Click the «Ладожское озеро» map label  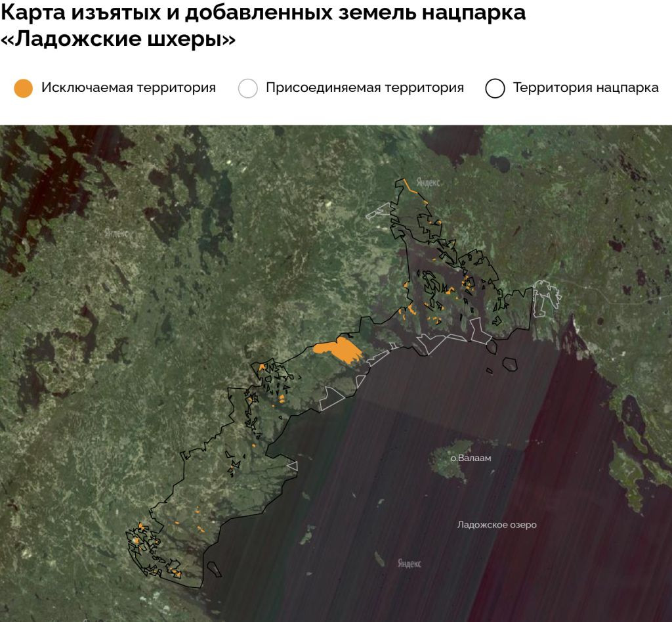point(497,525)
